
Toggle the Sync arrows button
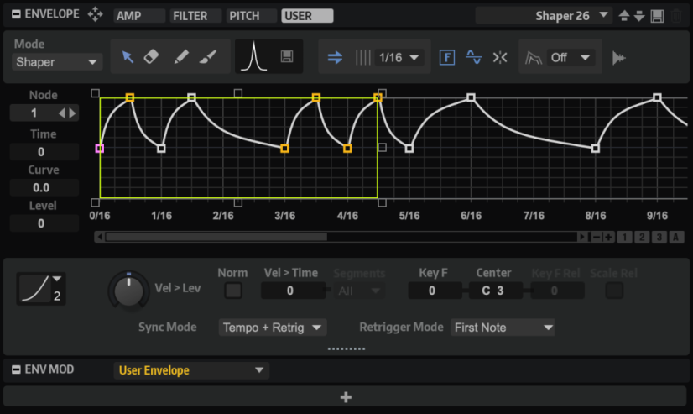click(335, 58)
